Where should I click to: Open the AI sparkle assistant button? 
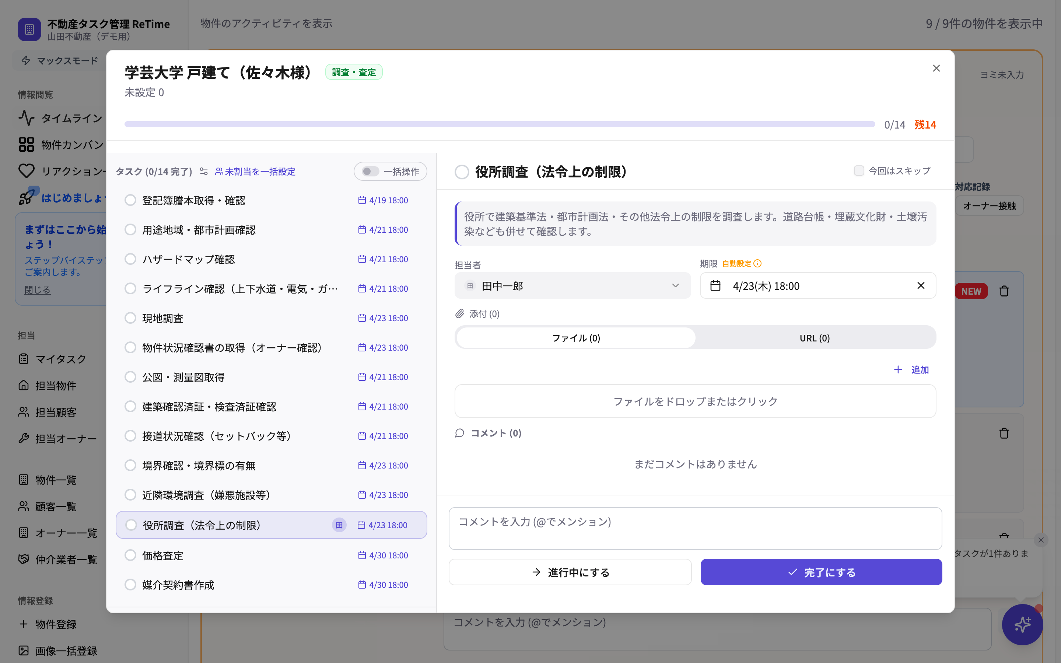coord(1022,624)
